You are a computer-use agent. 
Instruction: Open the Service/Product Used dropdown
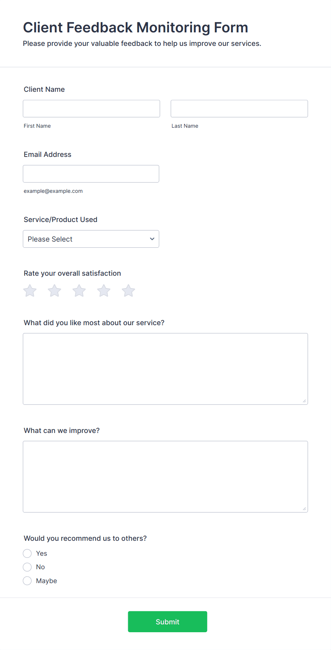coord(91,239)
